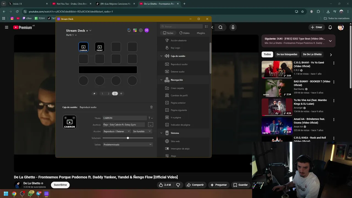Open the purple M account avatar
Viewport: 352px width, 198px height.
pos(147,30)
